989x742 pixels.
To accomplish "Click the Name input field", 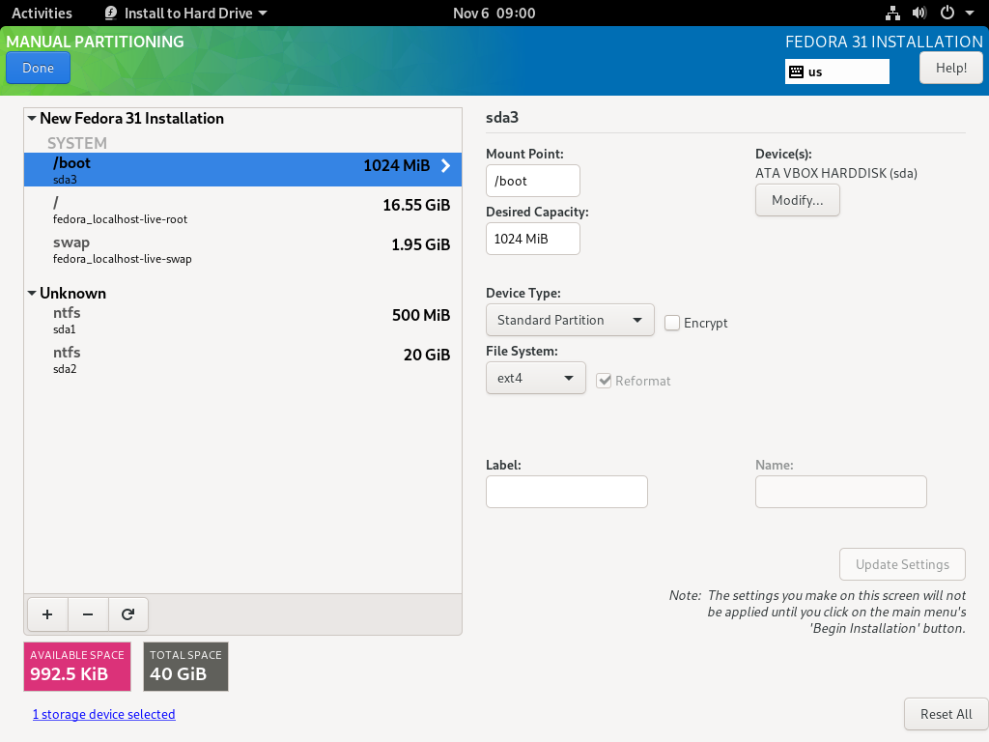I will pyautogui.click(x=841, y=492).
